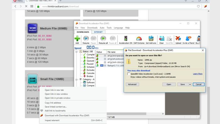Choose Open link in private window
Image resolution: width=220 pixels, height=124 pixels.
[58, 98]
